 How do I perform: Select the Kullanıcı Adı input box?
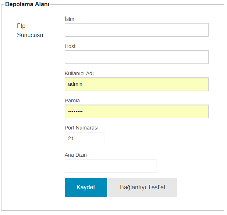(136, 84)
